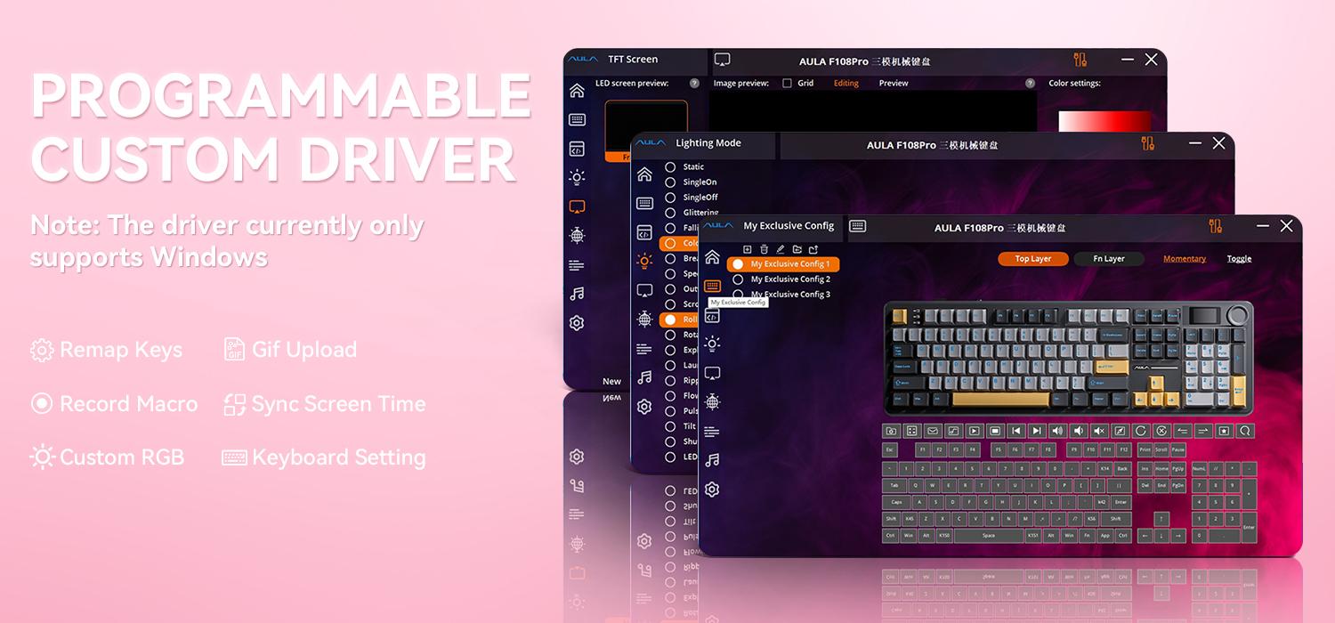Enable the Grid checkbox in Image preview
Image resolution: width=1335 pixels, height=623 pixels.
pos(787,83)
